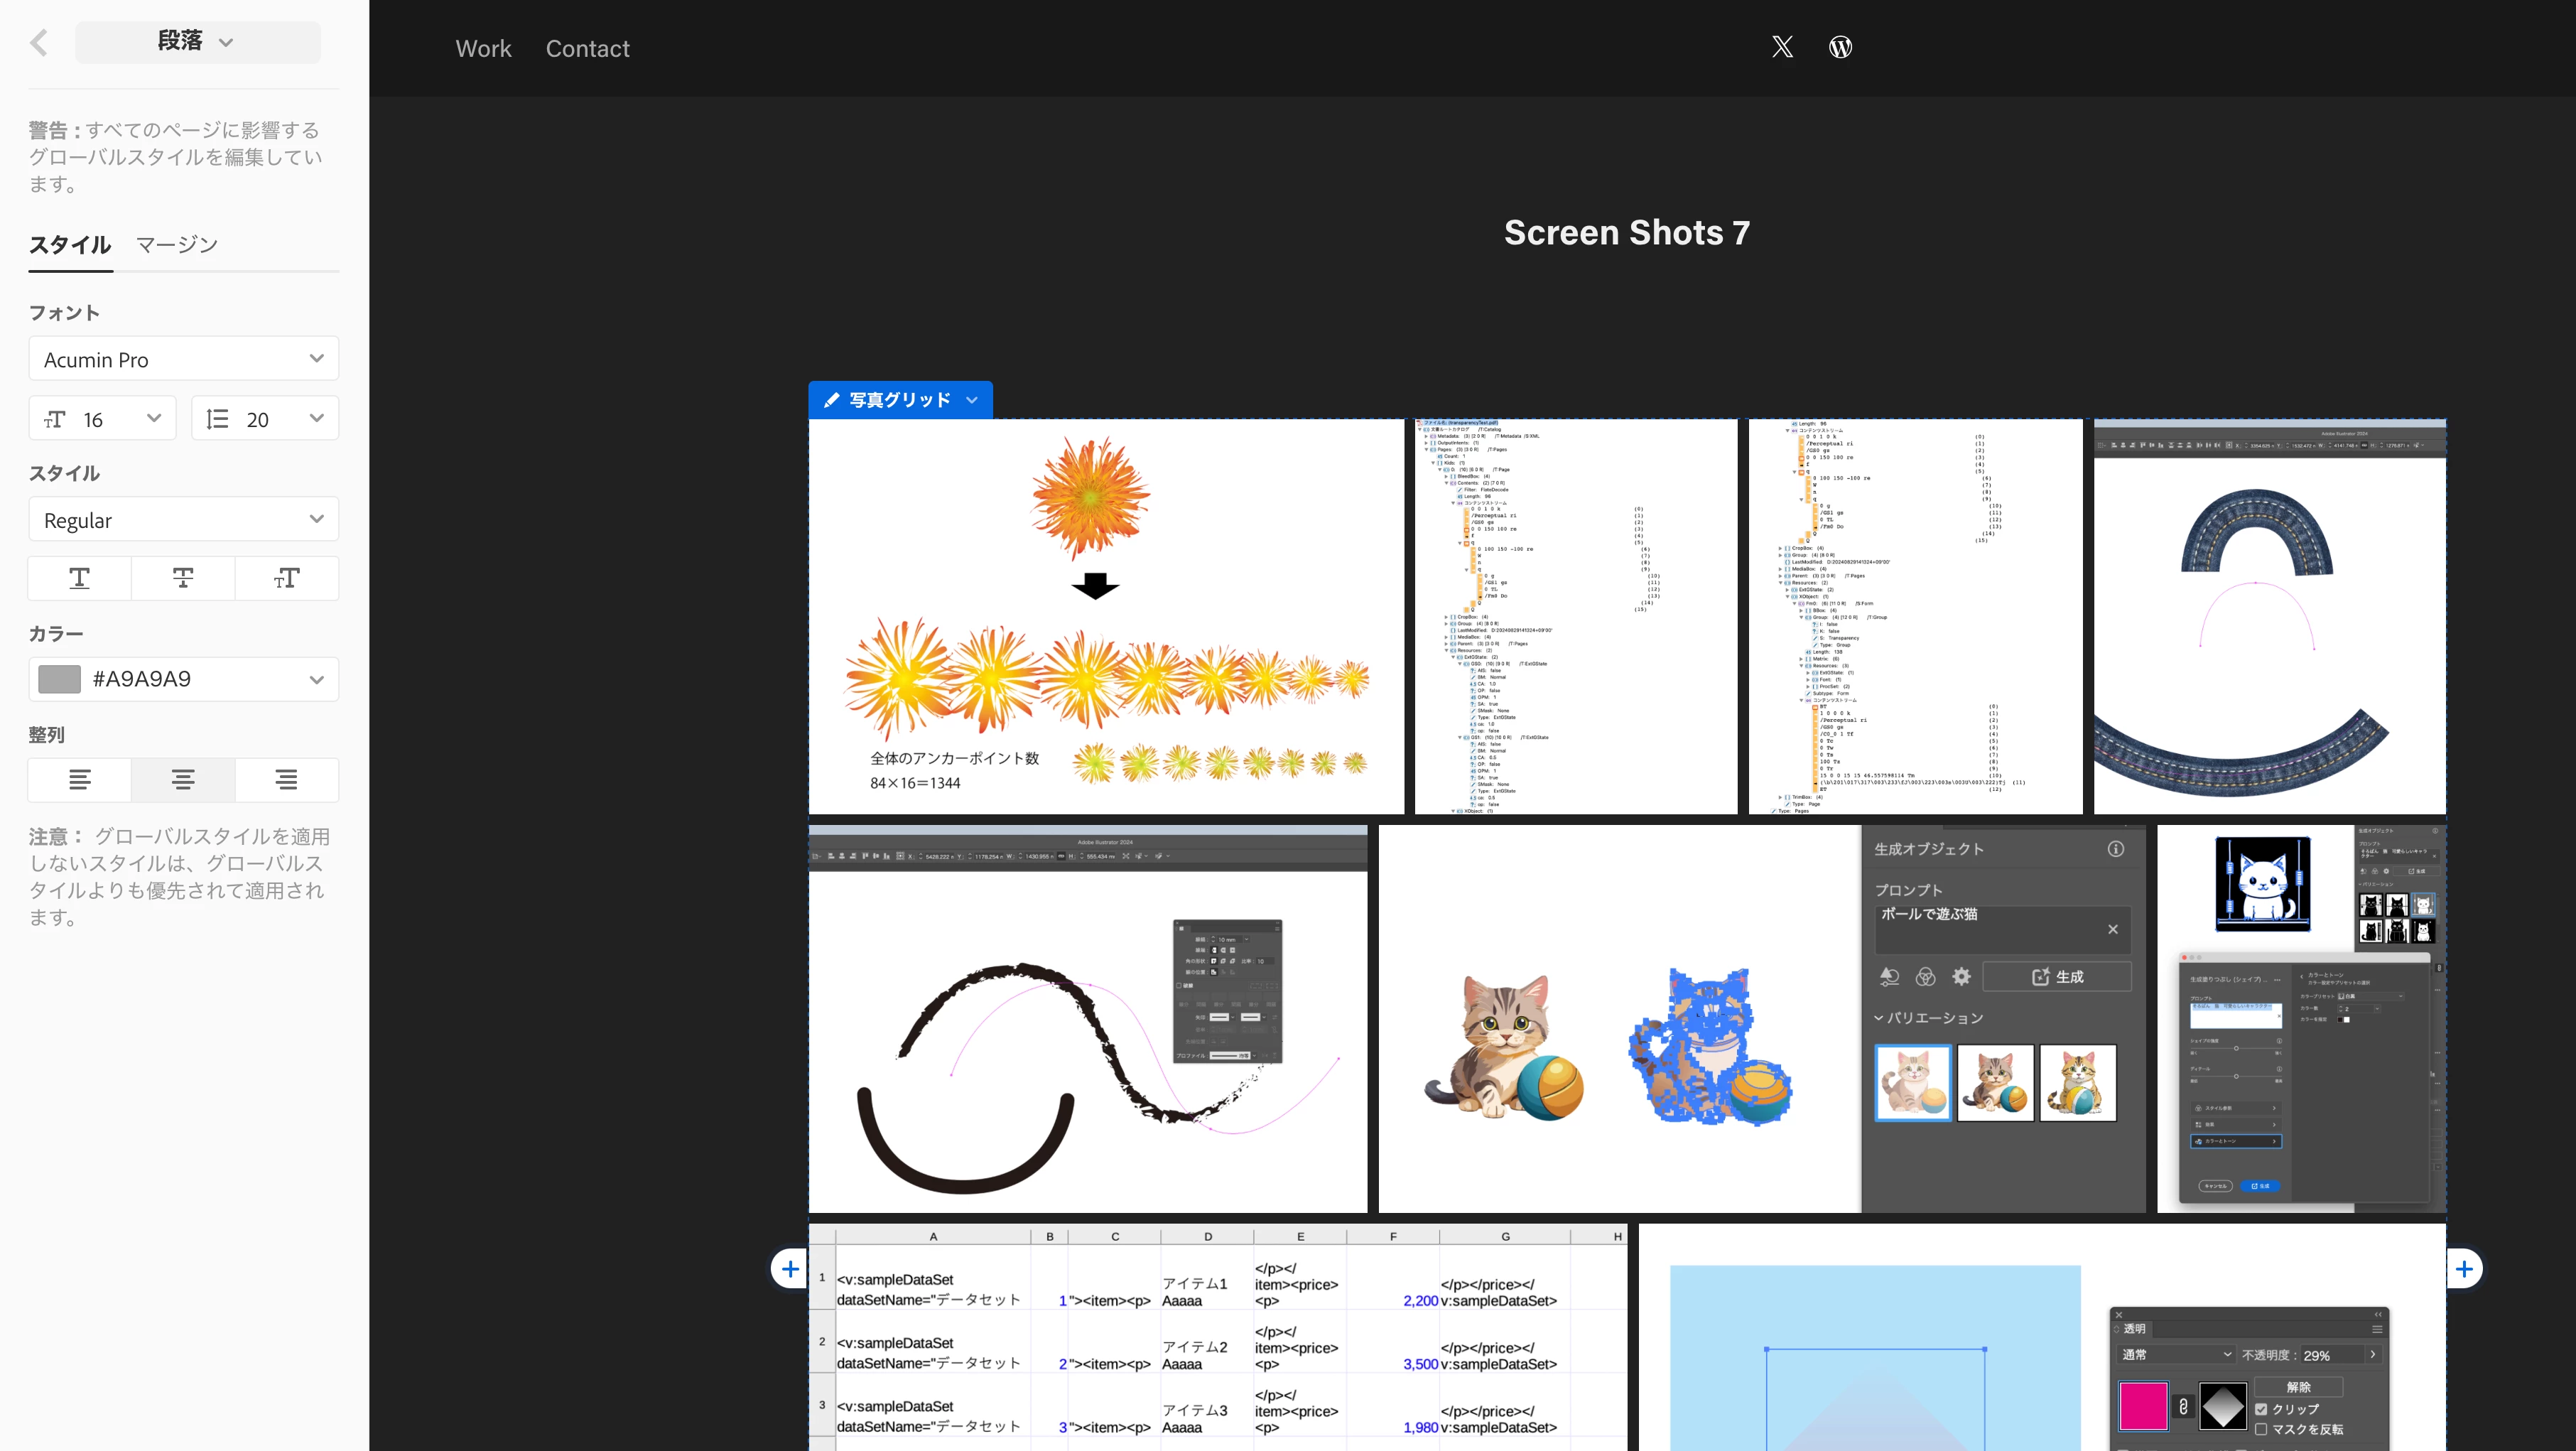Apply small caps text style icon
This screenshot has height=1451, width=2576.
click(286, 578)
